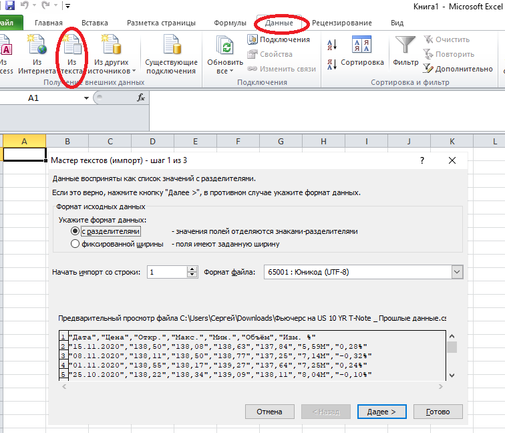Select column header D
Screen dimensions: 505x433
pyautogui.click(x=153, y=141)
